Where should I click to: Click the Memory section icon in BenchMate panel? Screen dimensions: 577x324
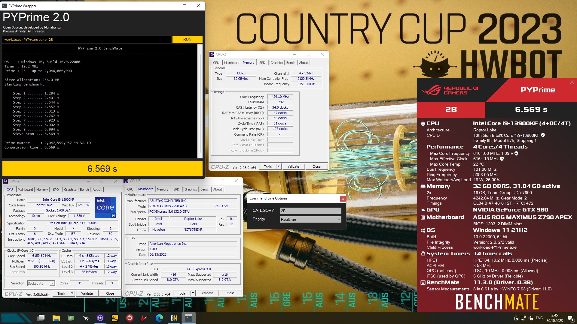point(423,186)
